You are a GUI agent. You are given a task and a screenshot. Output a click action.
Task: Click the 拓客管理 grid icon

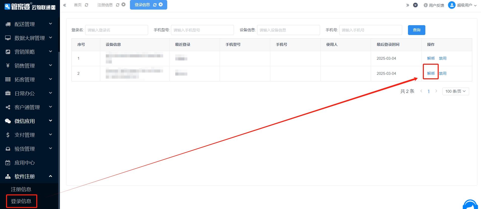(8, 79)
